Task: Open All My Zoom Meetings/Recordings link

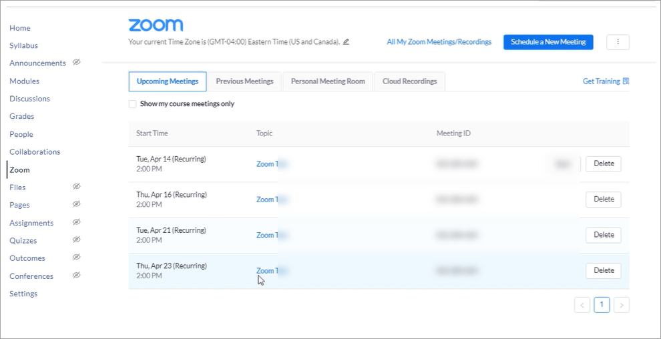Action: pos(439,42)
